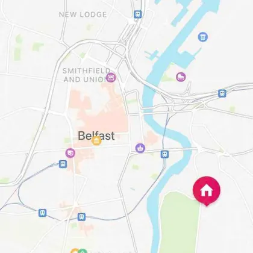
Task: Open the green tree marker at the bottom edge
Action: click(x=83, y=251)
